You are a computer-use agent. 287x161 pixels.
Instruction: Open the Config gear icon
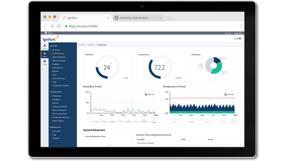pos(44,62)
